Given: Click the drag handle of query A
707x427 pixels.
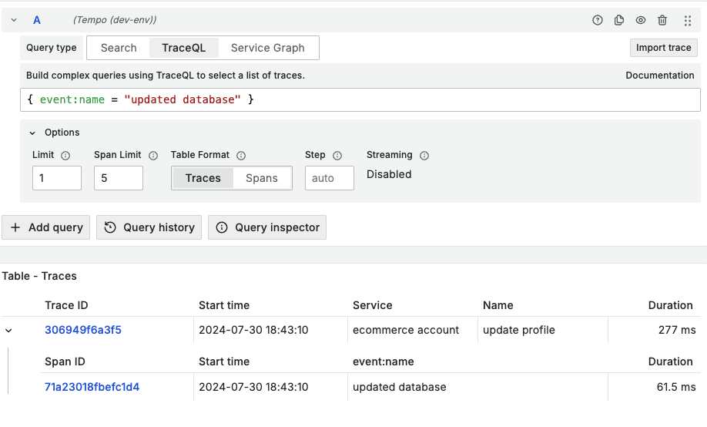Looking at the screenshot, I should [x=688, y=21].
